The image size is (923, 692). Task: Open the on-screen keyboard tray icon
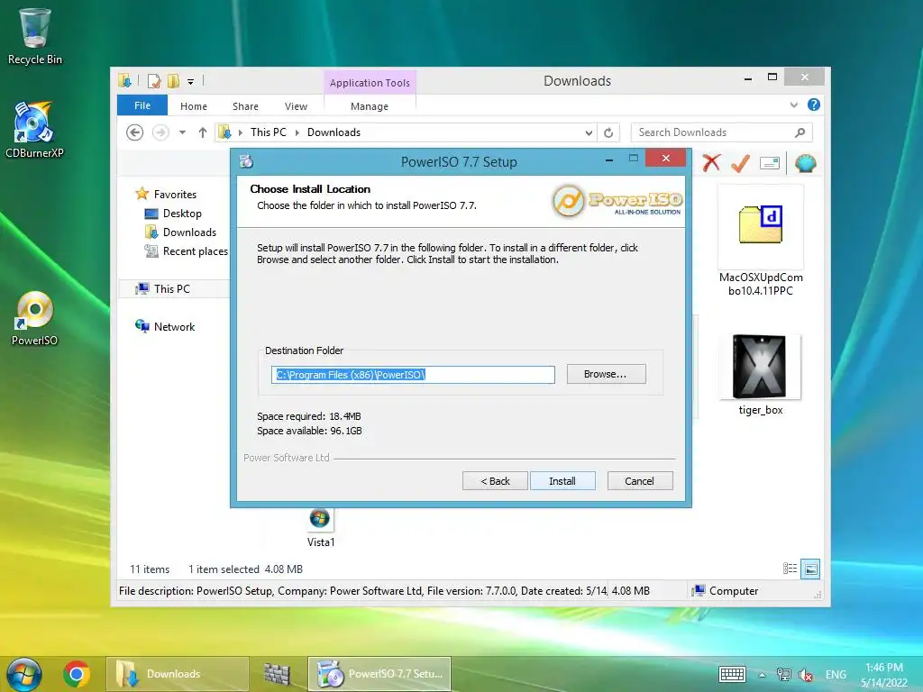click(x=732, y=674)
